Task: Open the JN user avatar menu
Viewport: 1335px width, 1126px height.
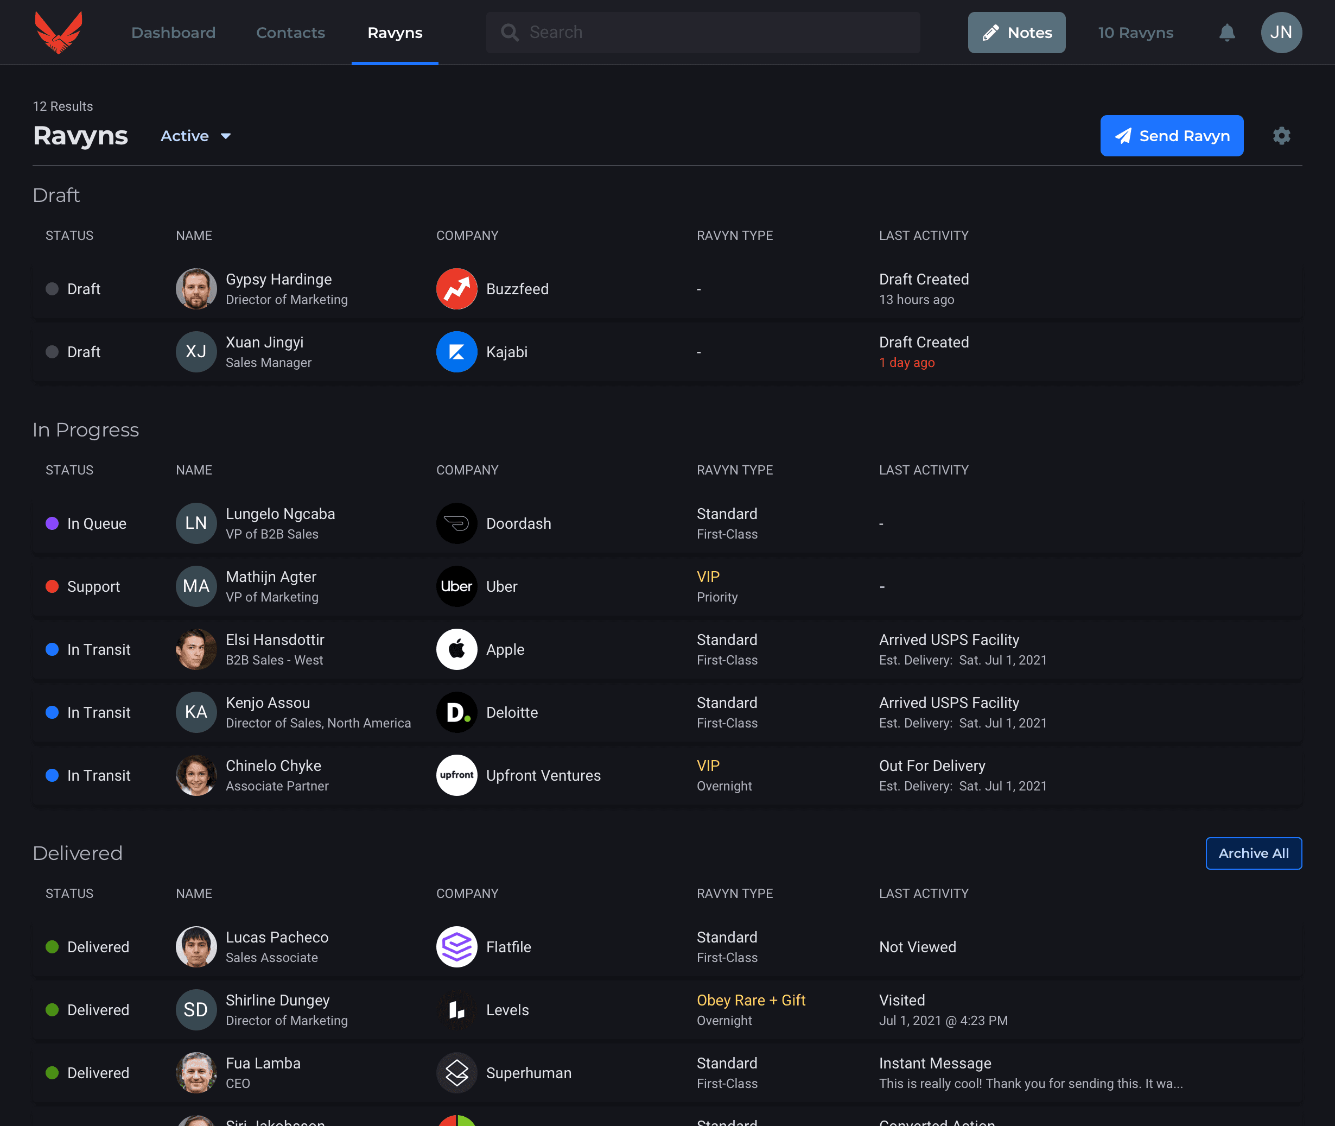Action: pos(1281,33)
